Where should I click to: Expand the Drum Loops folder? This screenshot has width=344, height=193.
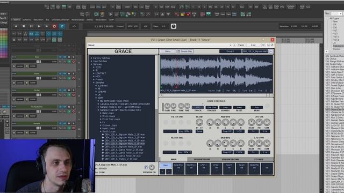click(101, 116)
